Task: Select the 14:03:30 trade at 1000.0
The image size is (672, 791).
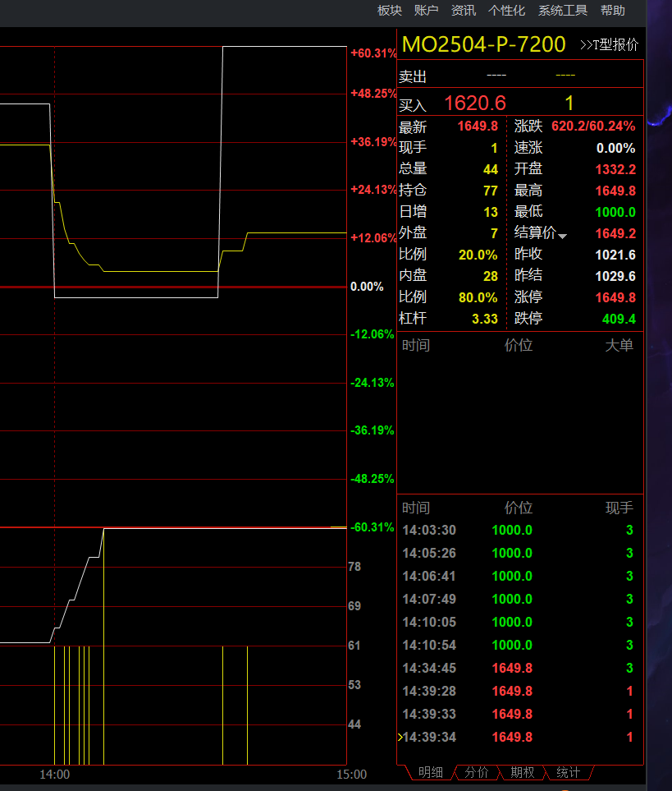Action: pyautogui.click(x=517, y=531)
